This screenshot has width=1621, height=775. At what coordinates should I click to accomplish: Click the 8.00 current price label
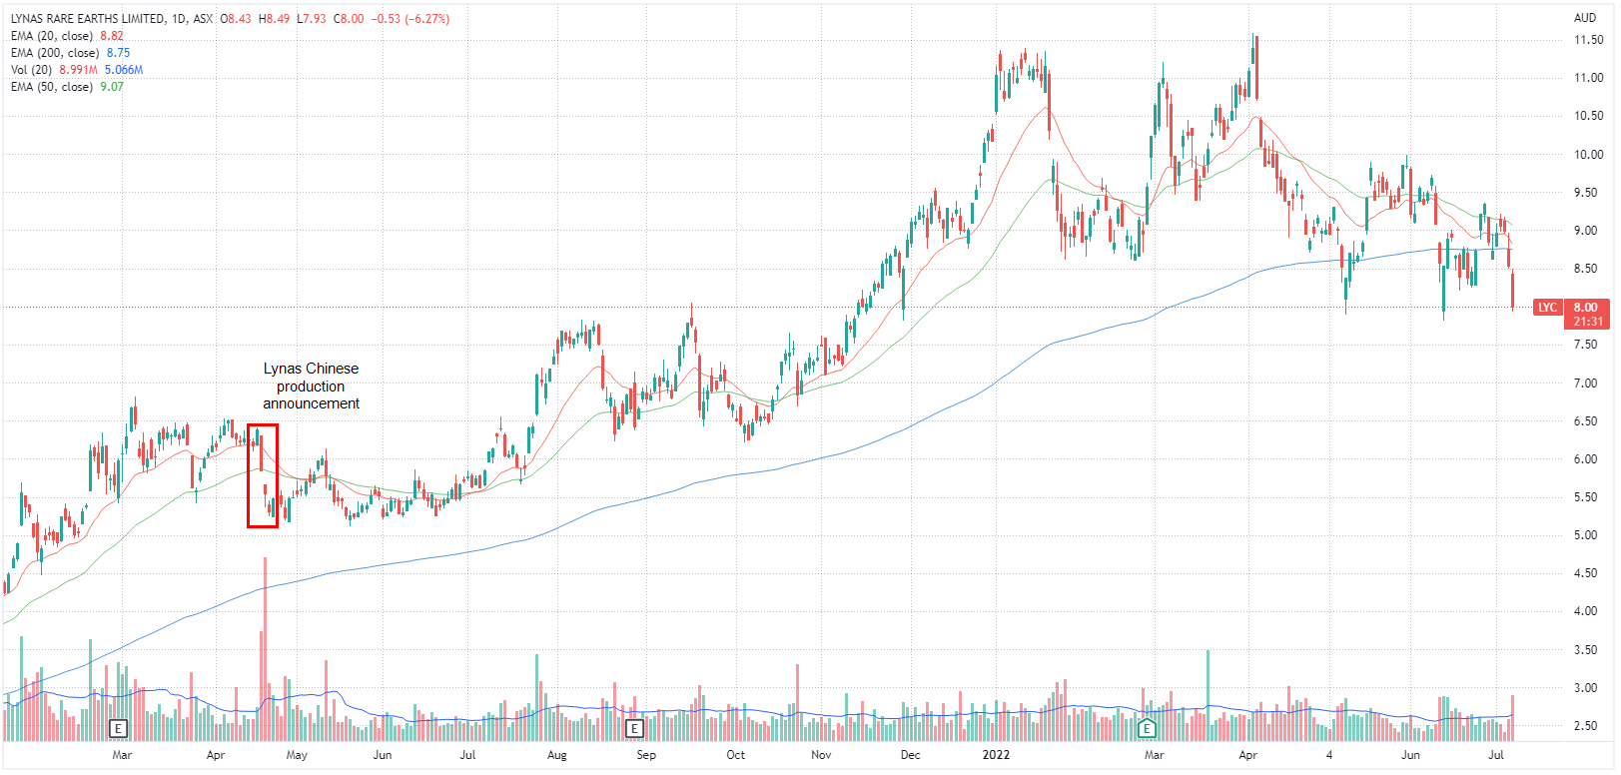click(1585, 308)
